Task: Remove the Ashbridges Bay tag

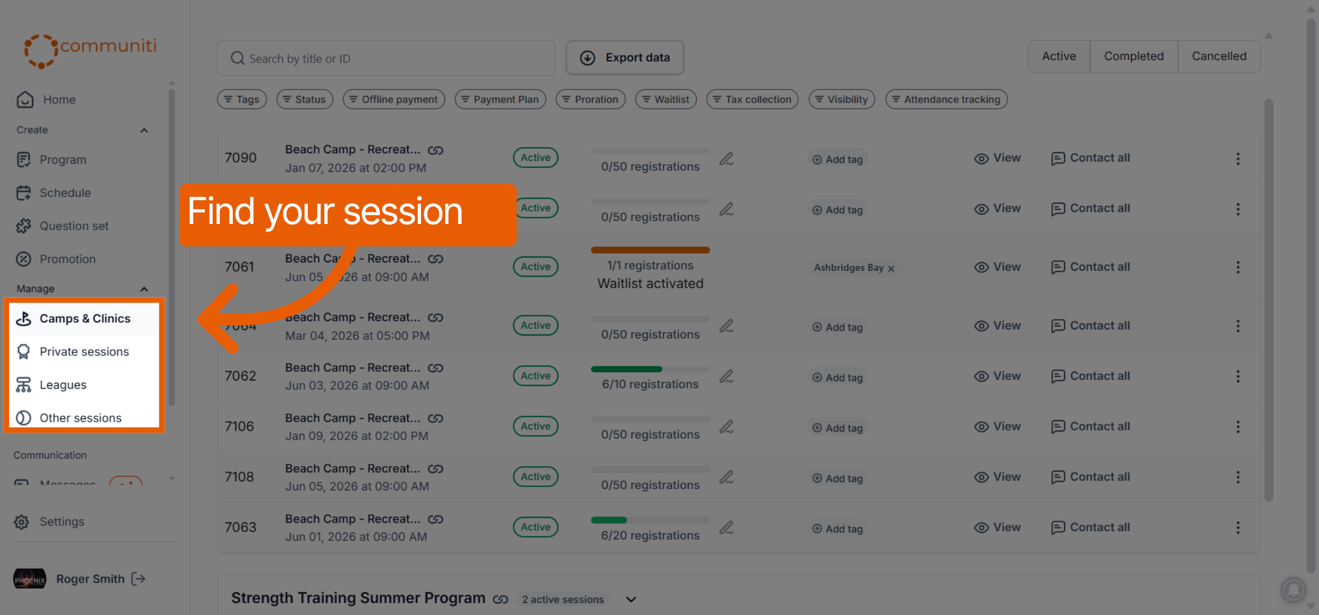Action: point(891,269)
